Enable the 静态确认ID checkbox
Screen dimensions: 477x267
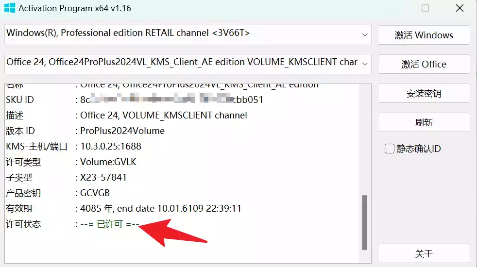(x=390, y=149)
